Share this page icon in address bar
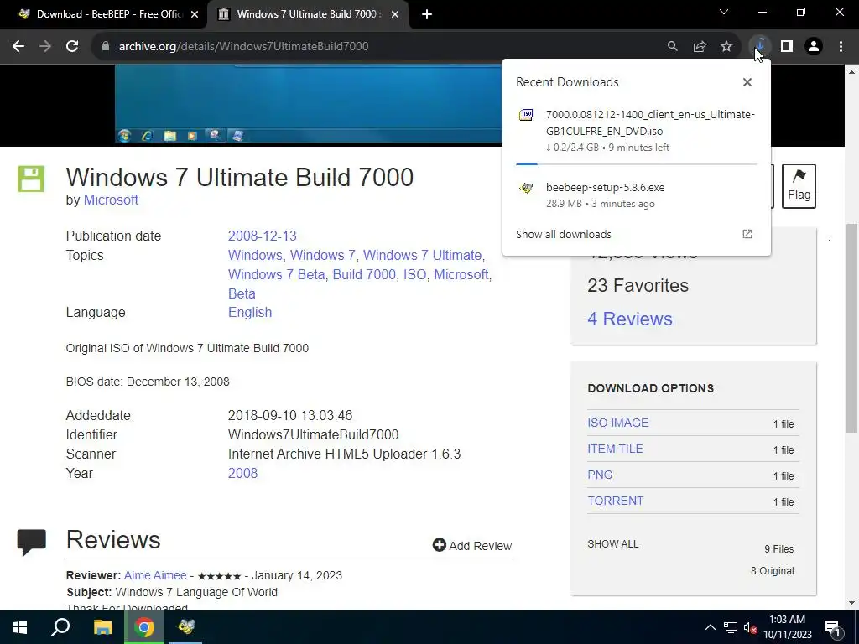This screenshot has height=644, width=859. pos(700,47)
